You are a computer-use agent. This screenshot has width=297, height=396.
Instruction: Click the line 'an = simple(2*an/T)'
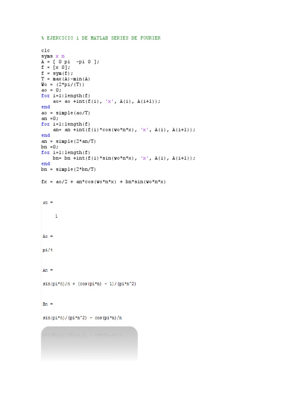(68, 141)
